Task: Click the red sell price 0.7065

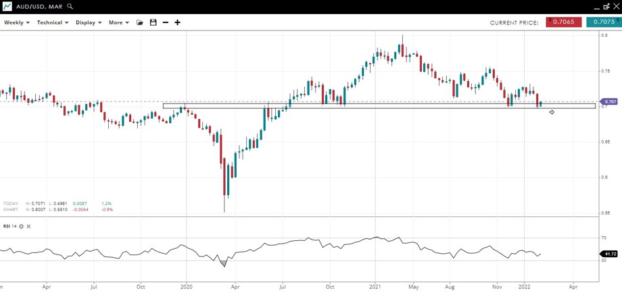Action: [x=563, y=22]
